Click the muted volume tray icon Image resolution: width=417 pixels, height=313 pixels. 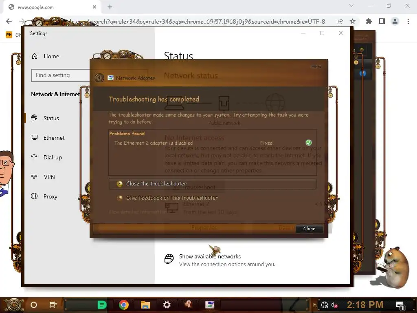pyautogui.click(x=334, y=305)
